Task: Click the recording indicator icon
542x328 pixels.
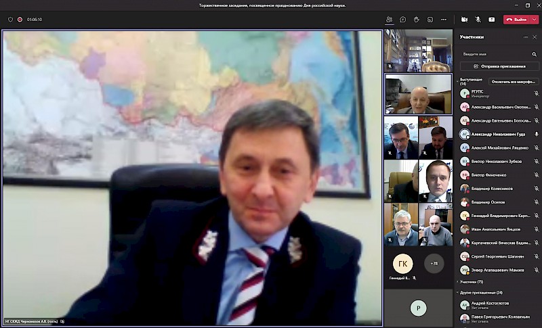Action: click(19, 20)
